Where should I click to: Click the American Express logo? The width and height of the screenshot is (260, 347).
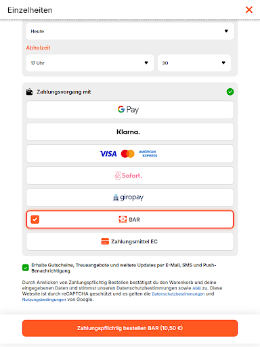(x=148, y=154)
